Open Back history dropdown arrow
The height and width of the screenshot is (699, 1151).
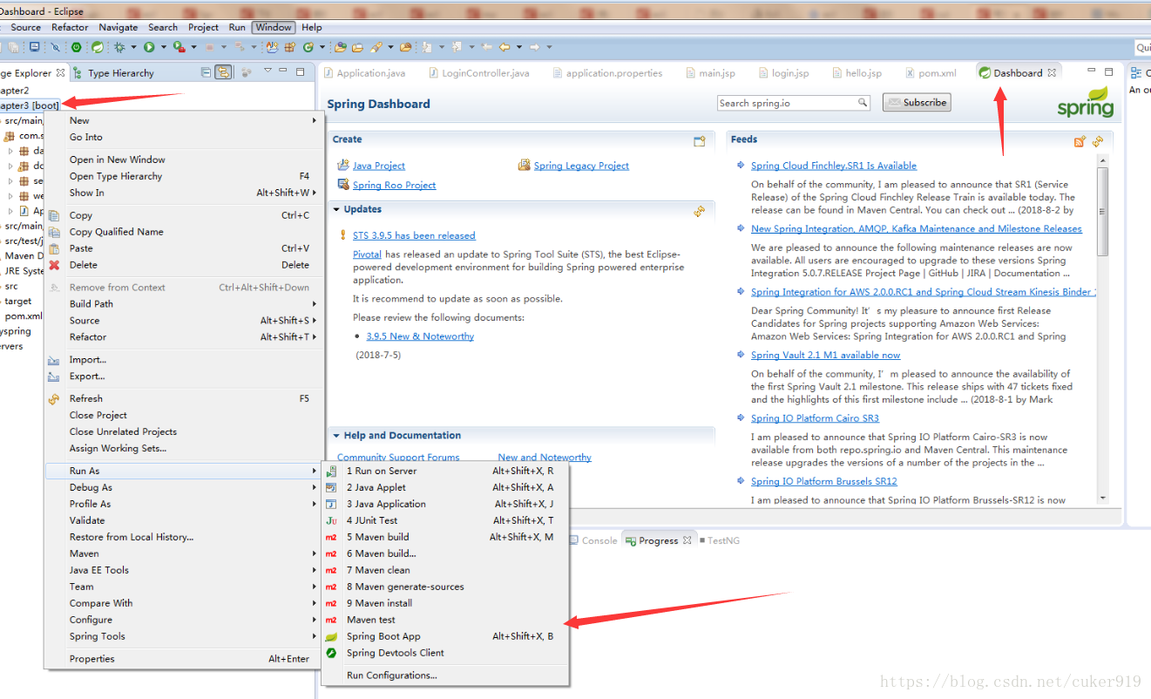[519, 47]
